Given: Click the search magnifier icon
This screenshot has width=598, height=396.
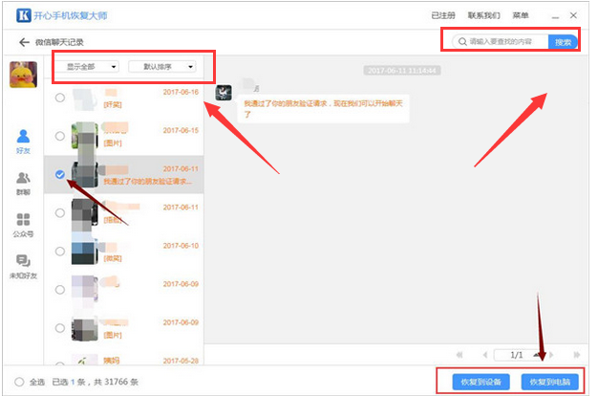Looking at the screenshot, I should coord(462,42).
